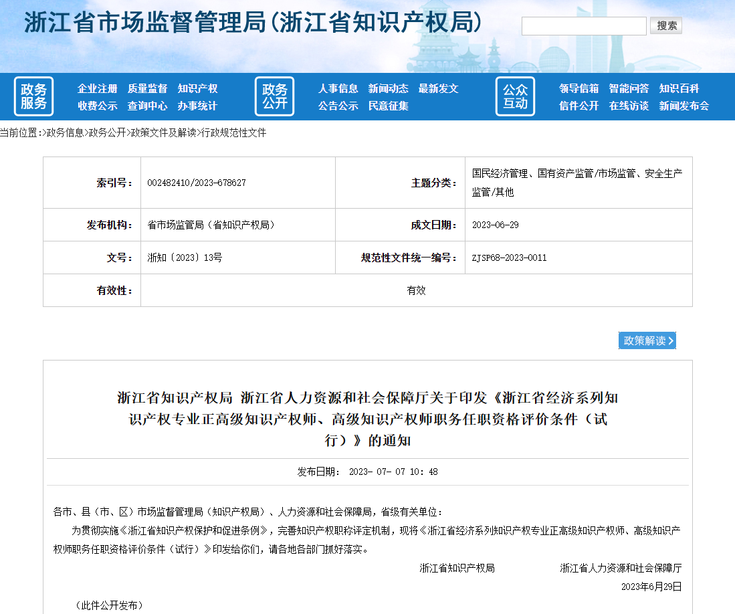Open the 新闻动态 link
Viewport: 735px width, 614px height.
(388, 88)
